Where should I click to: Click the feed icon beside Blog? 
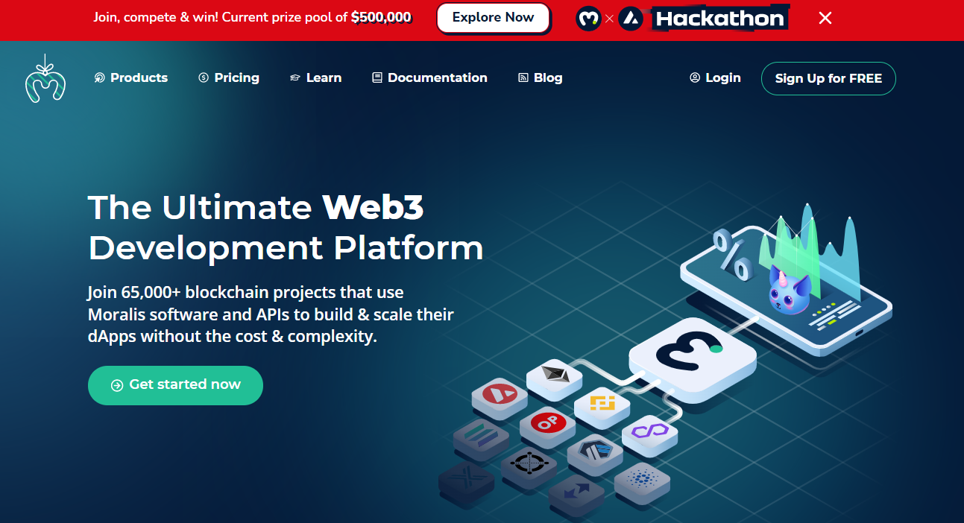(x=523, y=77)
